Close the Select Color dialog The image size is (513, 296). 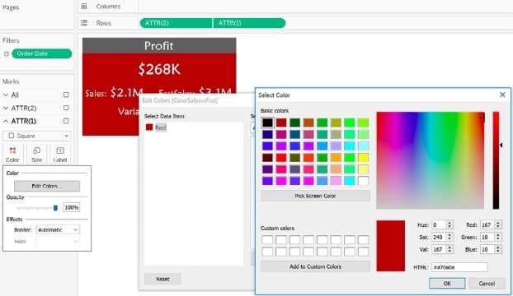[502, 95]
